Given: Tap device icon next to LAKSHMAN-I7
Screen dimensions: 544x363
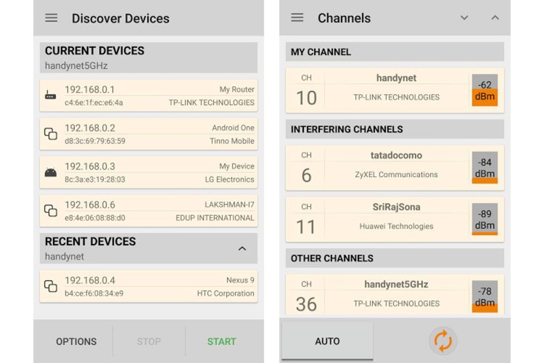Looking at the screenshot, I should pos(50,211).
